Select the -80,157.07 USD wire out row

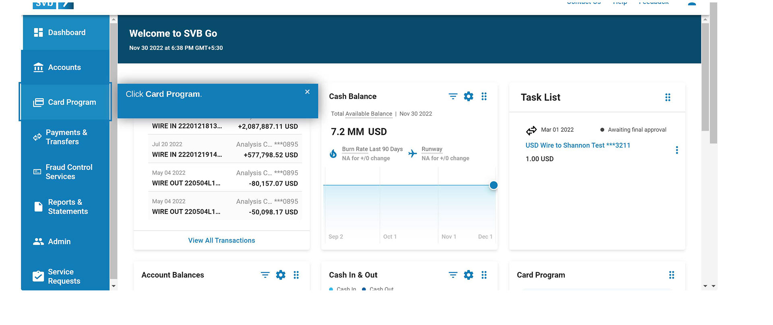(x=225, y=178)
